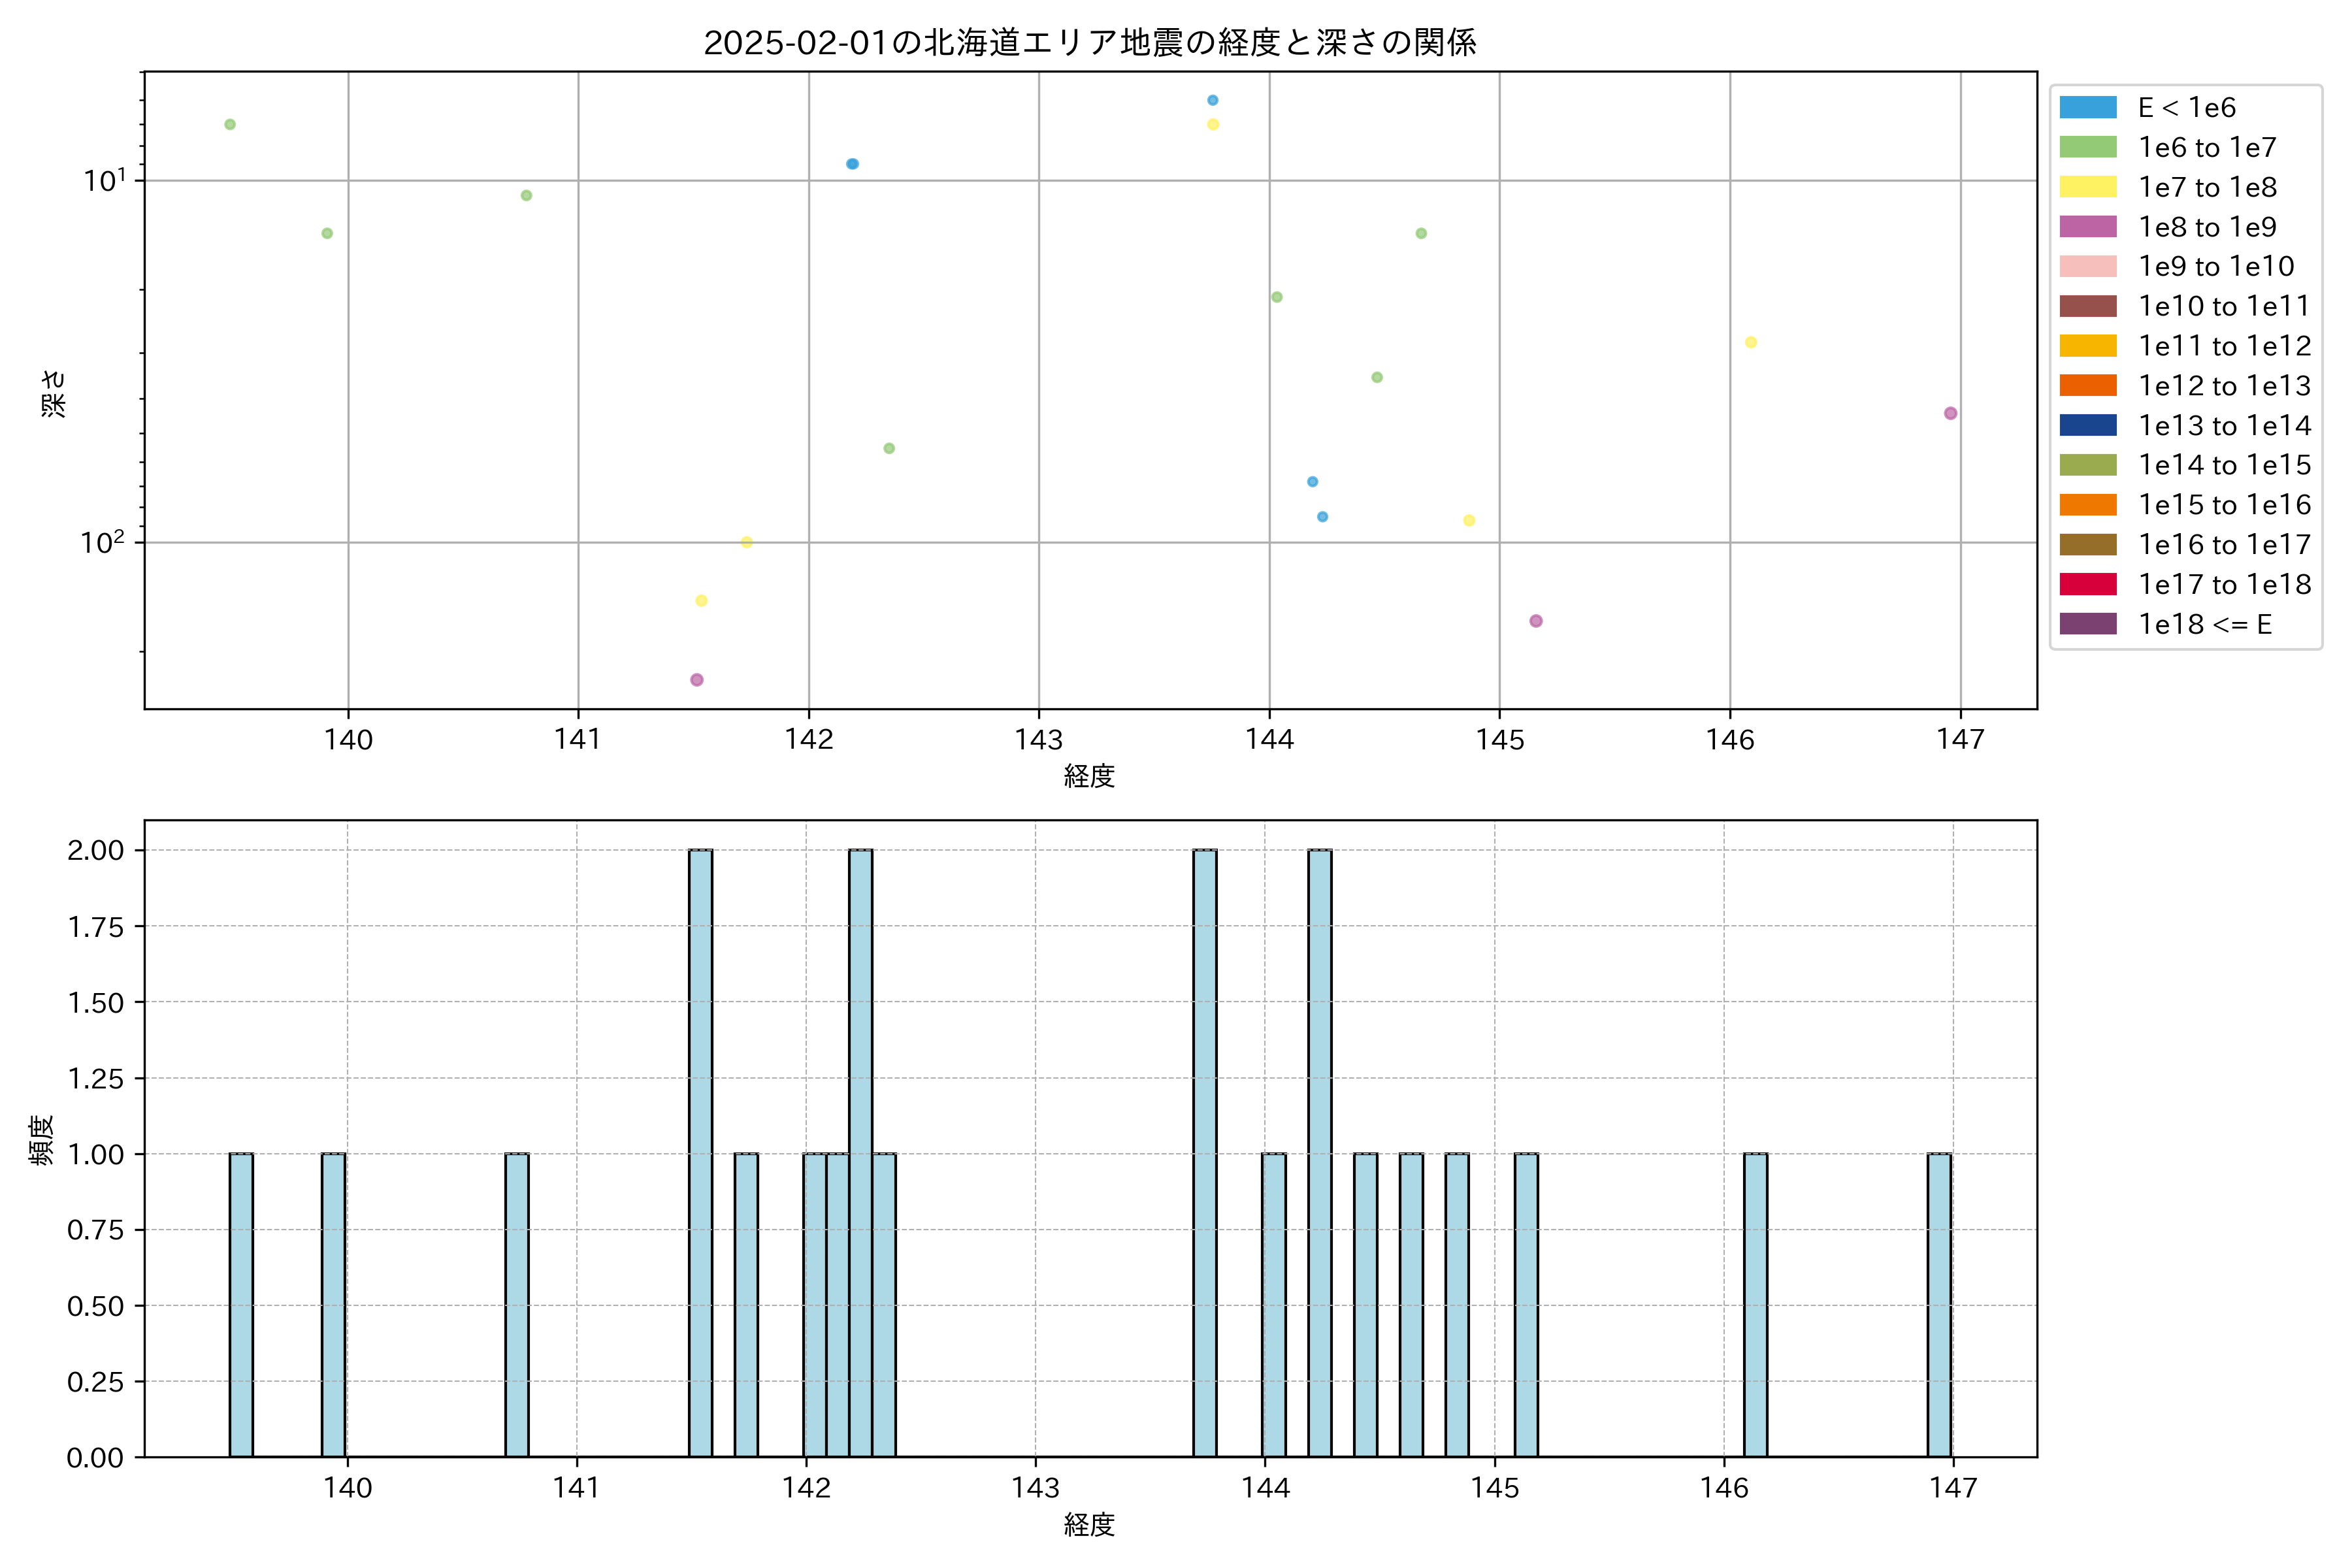
Task: Click the '1e11 to 1e12' legend label
Action: [2224, 346]
